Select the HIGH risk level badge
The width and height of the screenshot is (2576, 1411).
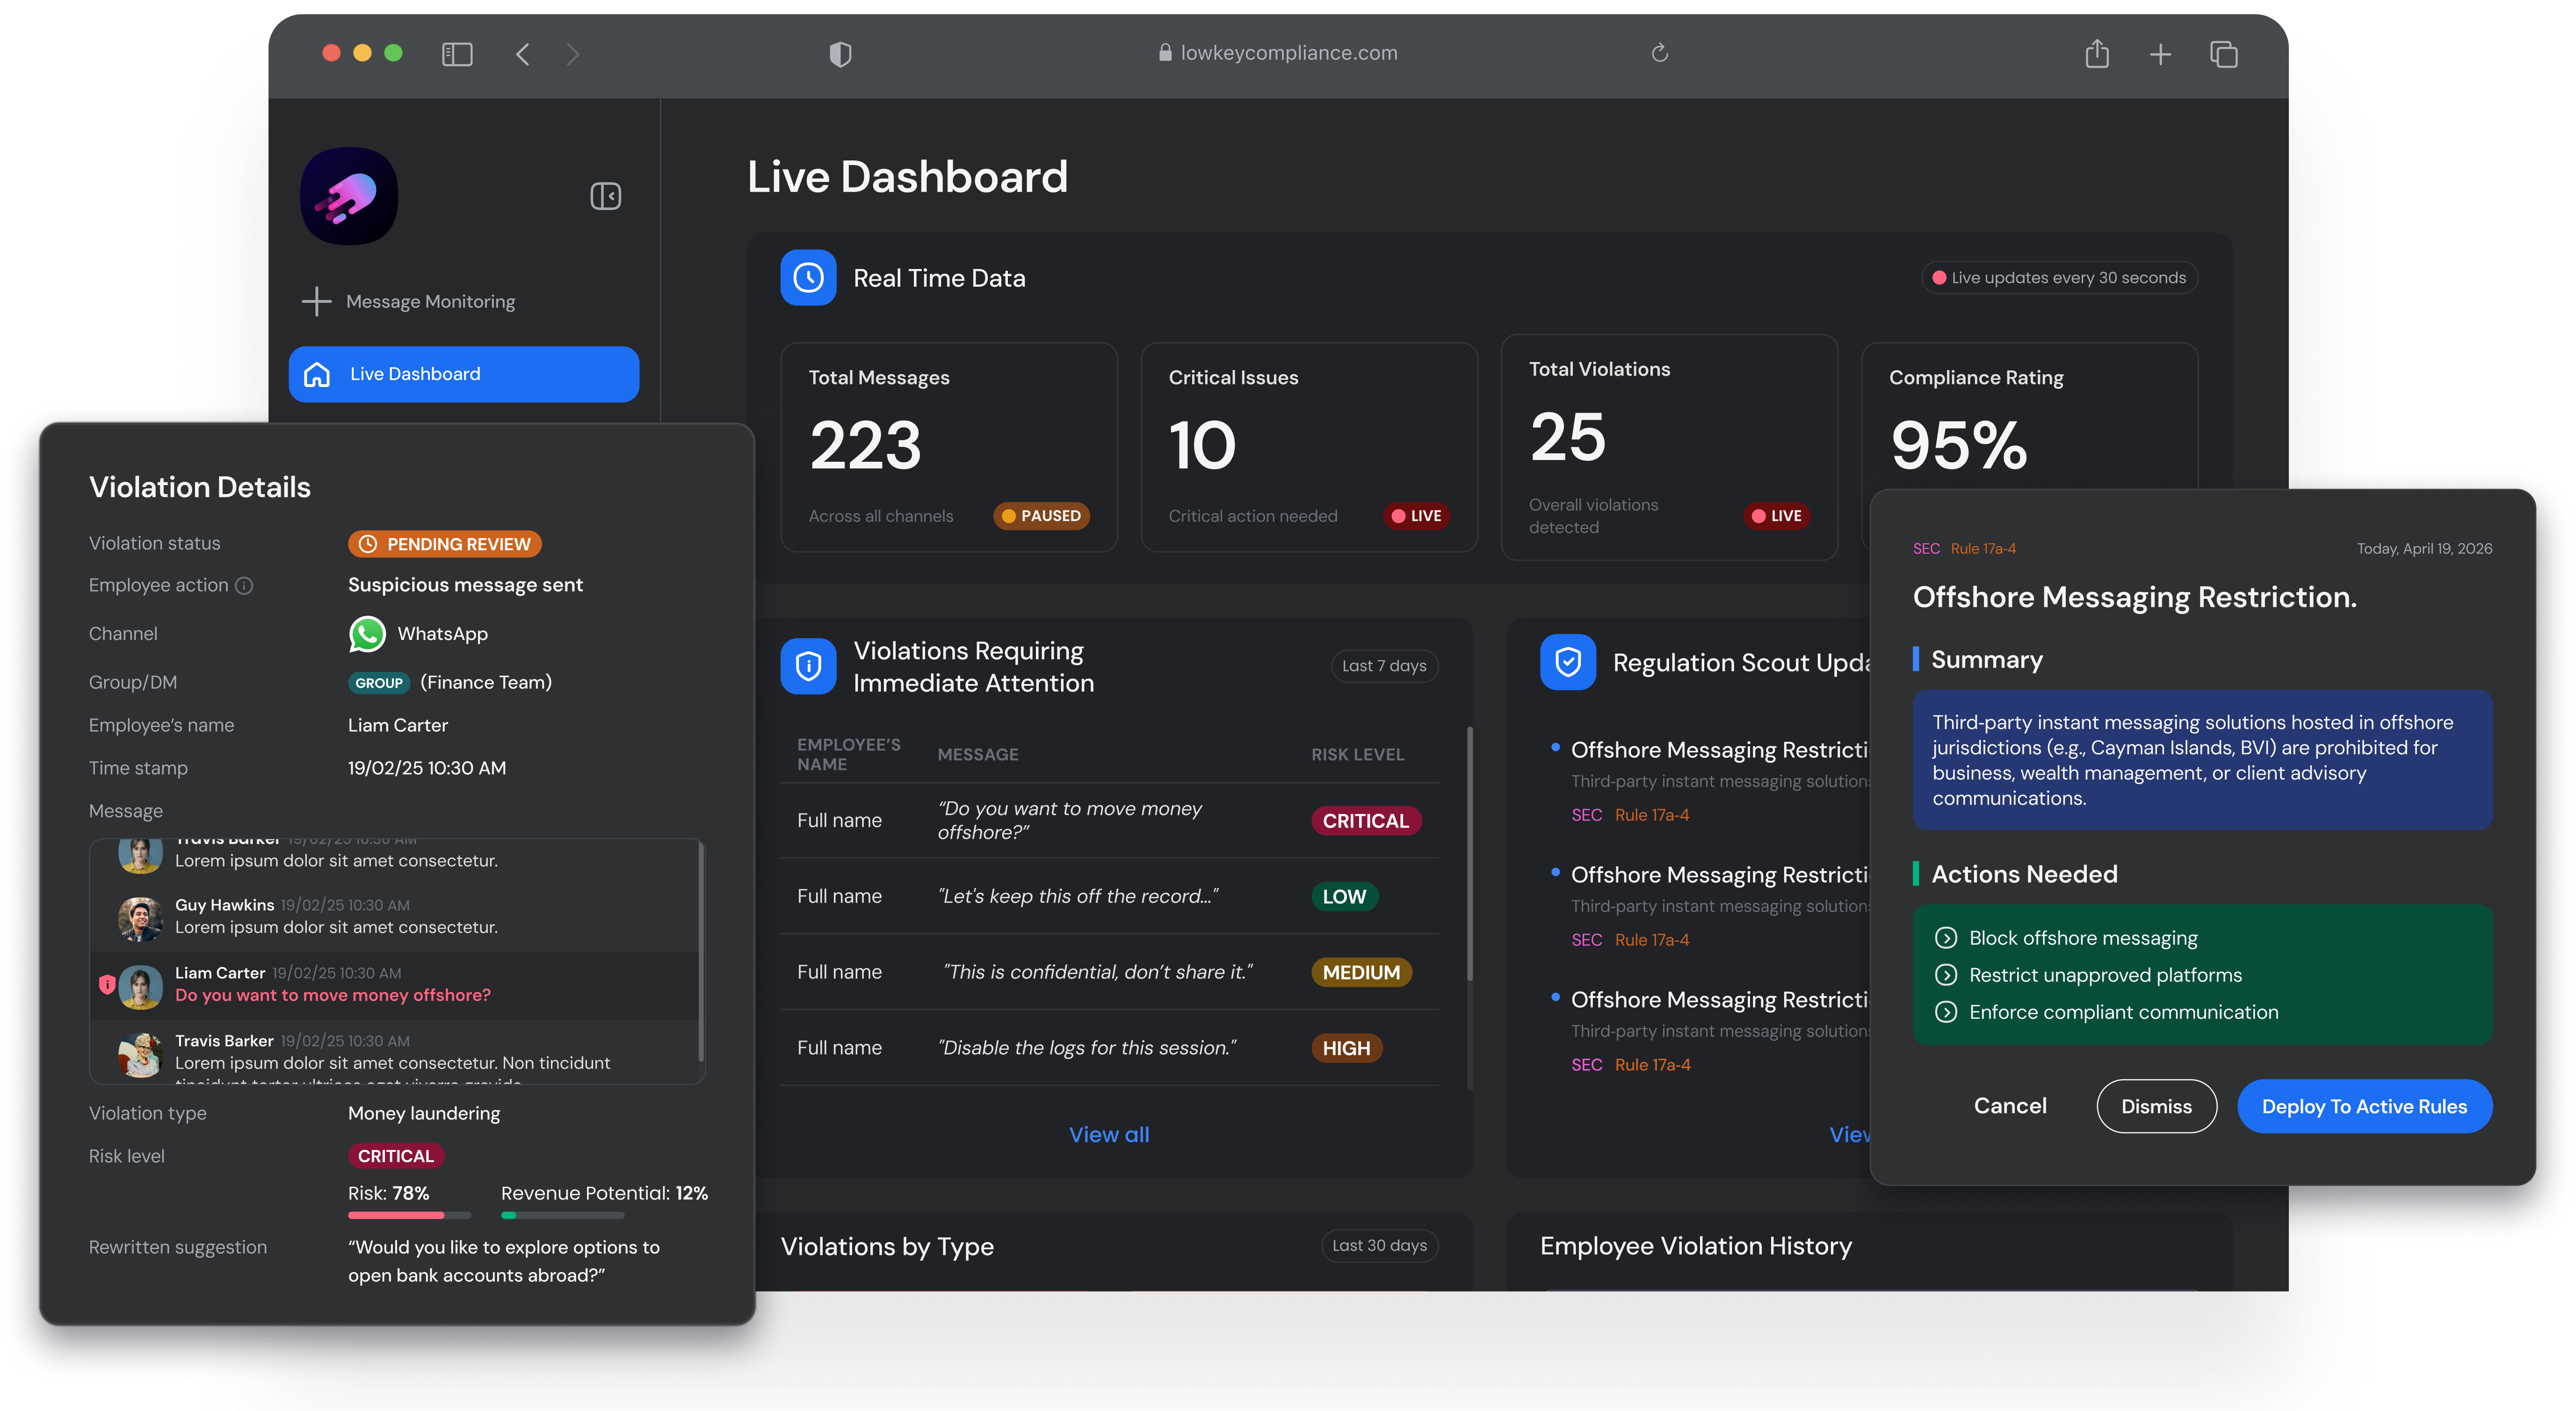[1346, 1048]
